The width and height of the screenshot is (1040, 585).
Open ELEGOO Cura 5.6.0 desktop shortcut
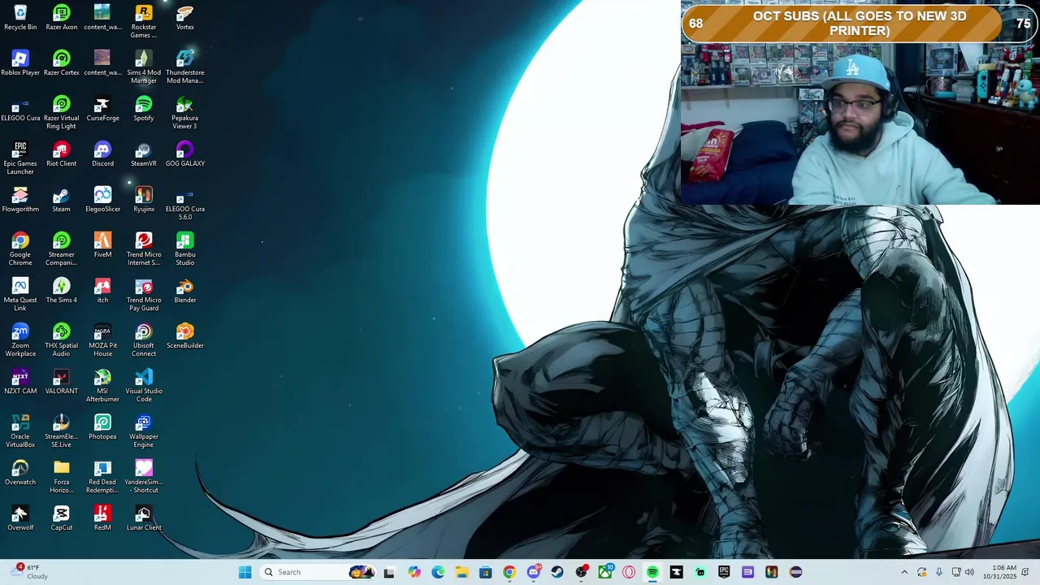(185, 203)
